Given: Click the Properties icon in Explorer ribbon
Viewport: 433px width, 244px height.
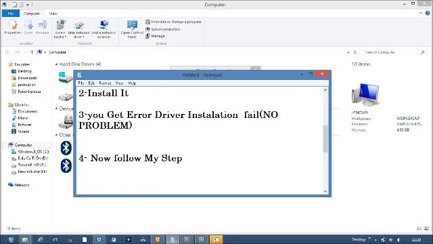Looking at the screenshot, I should [x=13, y=27].
